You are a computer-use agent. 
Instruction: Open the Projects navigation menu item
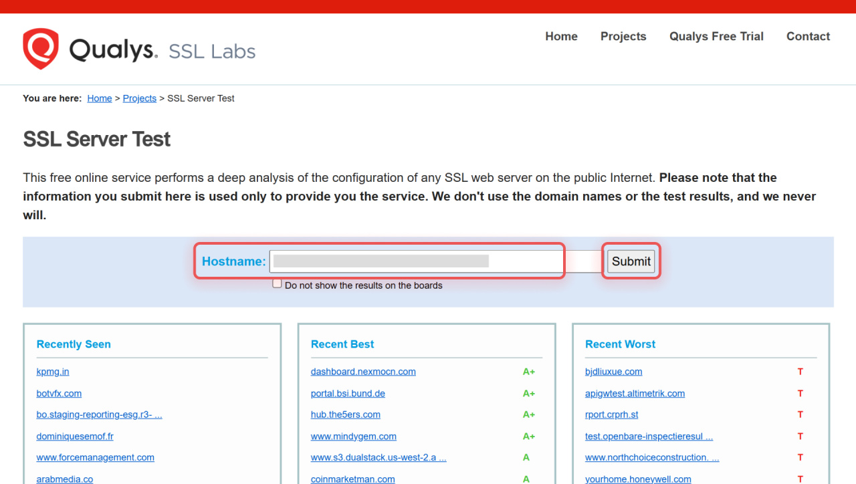(x=623, y=37)
